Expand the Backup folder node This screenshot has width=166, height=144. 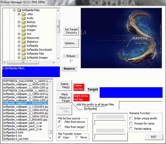coord(19,22)
